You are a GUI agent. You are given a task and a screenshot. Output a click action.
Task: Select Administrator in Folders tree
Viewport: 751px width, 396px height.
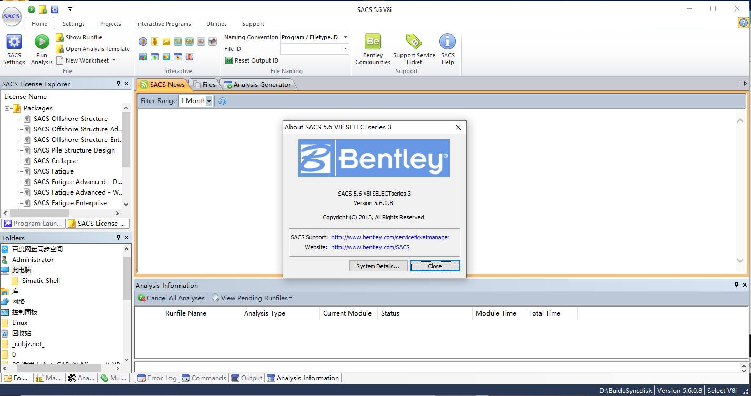[x=33, y=260]
